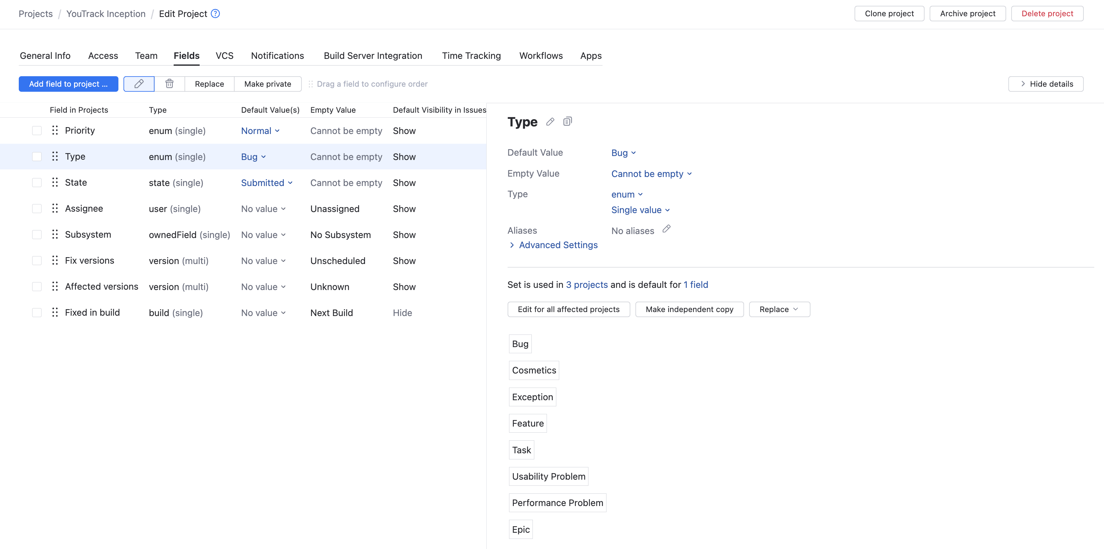The width and height of the screenshot is (1104, 549).
Task: Click the Clone project button
Action: (x=889, y=13)
